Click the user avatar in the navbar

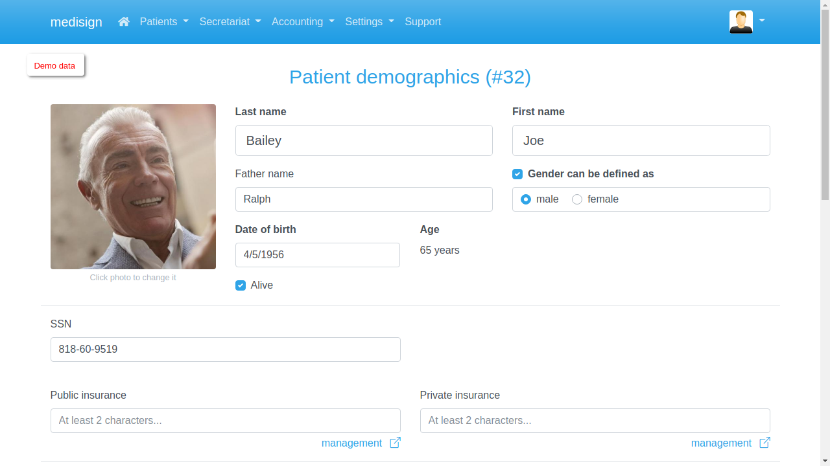click(741, 21)
